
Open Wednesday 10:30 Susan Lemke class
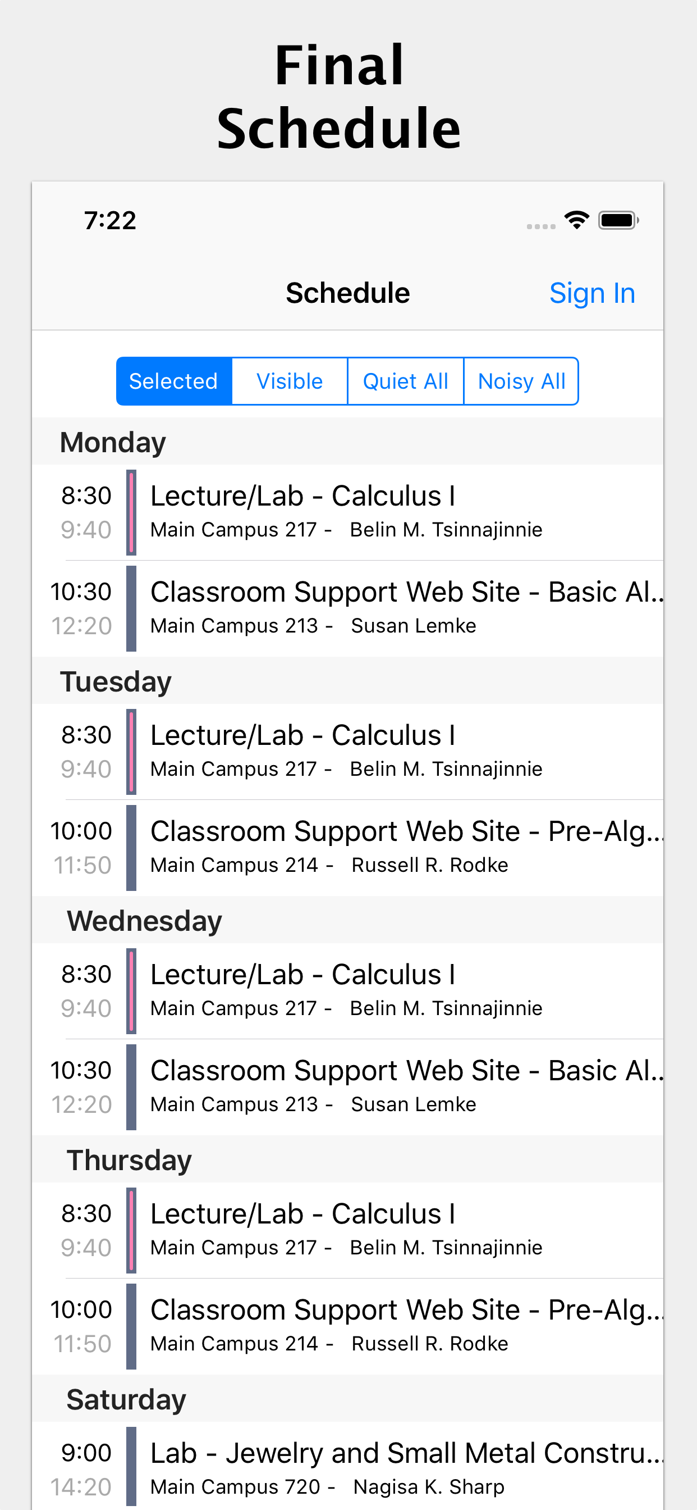click(348, 1087)
